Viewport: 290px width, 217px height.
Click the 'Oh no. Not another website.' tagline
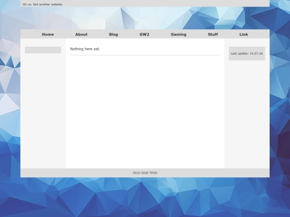point(43,4)
